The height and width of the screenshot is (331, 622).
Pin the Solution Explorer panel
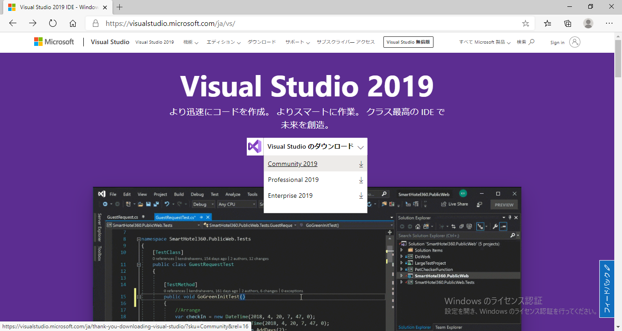tap(510, 217)
